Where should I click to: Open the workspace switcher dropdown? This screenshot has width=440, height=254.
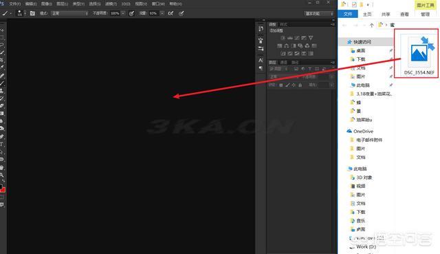coord(319,14)
